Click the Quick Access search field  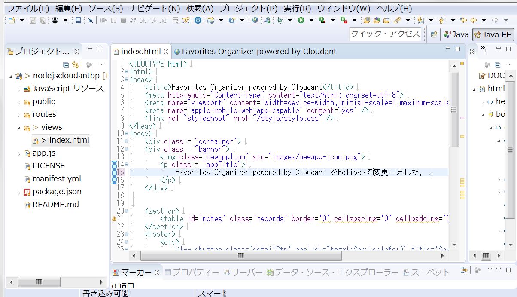coord(385,34)
